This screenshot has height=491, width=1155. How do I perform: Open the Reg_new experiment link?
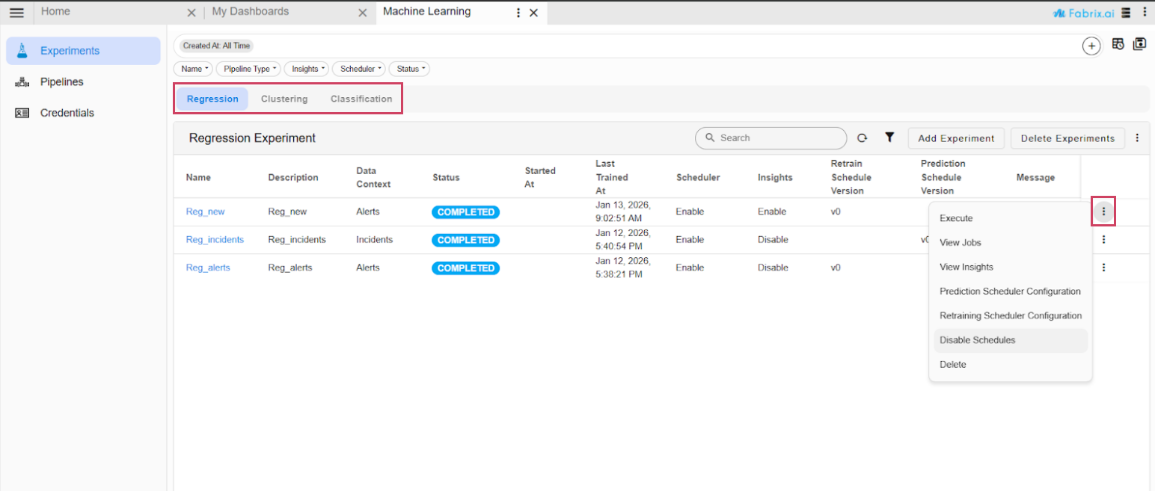coord(205,211)
